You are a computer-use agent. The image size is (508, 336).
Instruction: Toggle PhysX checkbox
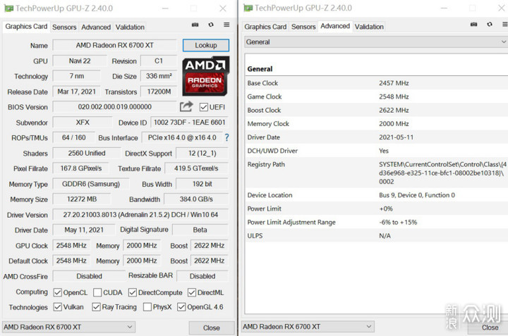(x=147, y=306)
